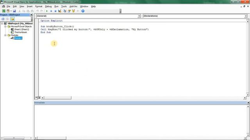Click the Redo arrow icon
250x140 pixels.
42,11
